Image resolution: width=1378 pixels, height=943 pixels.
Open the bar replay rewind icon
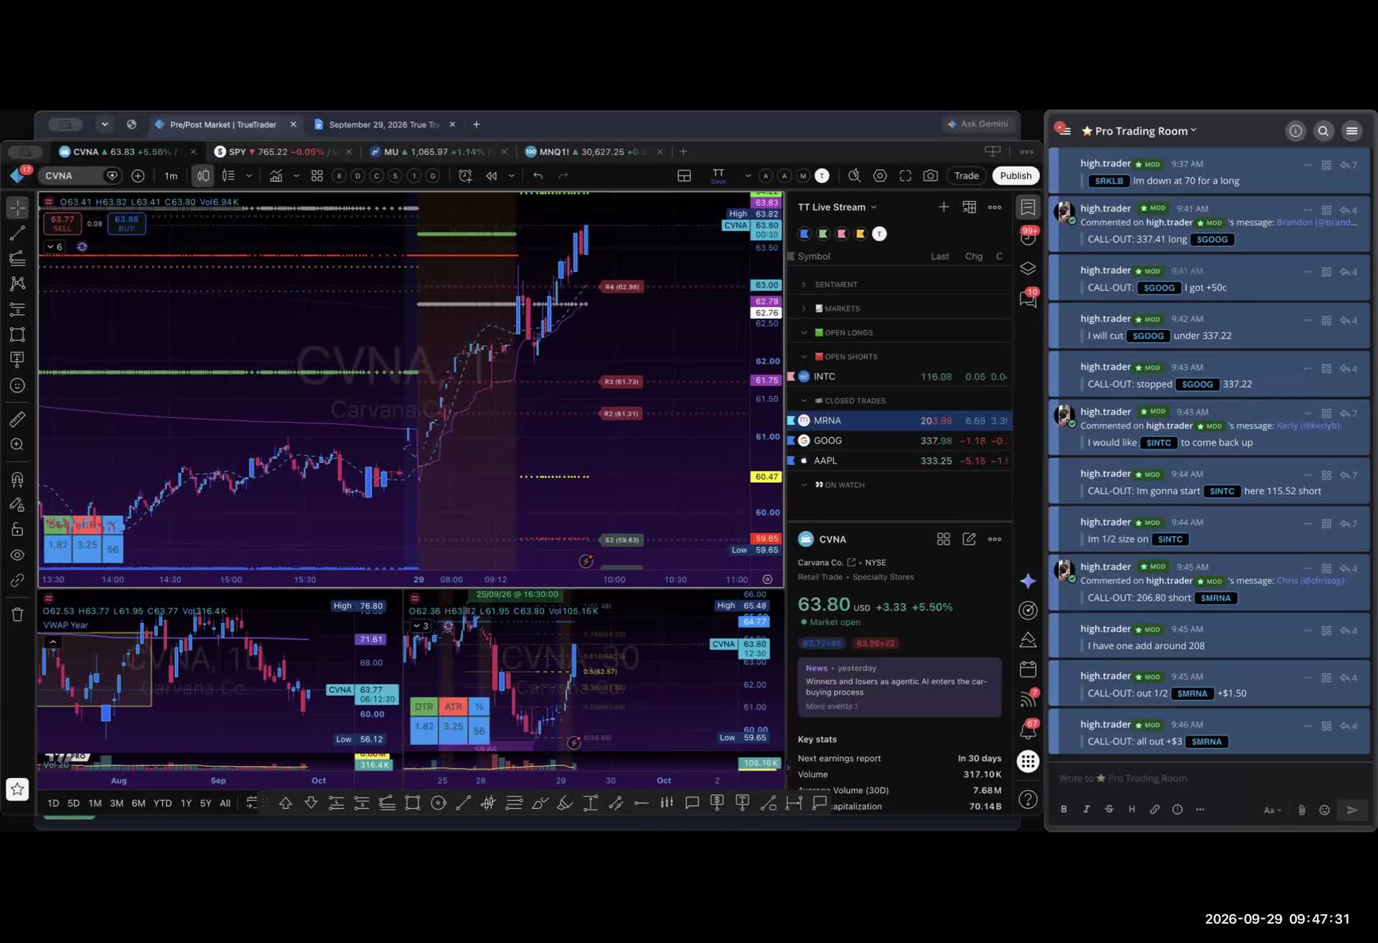click(x=492, y=176)
